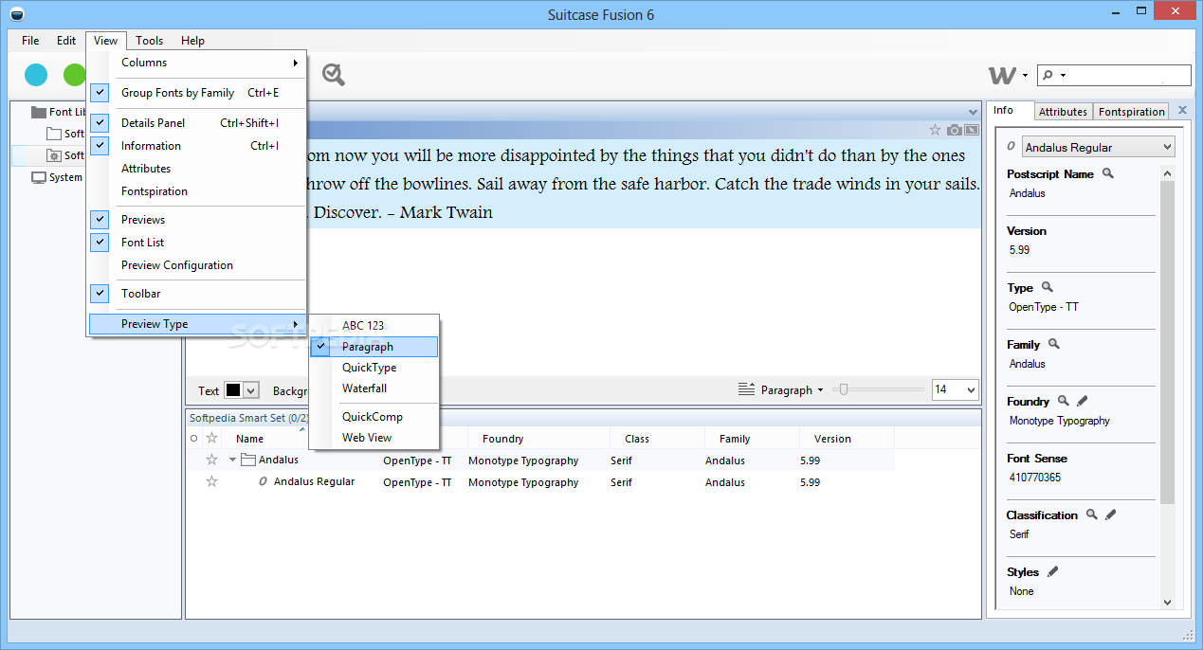The image size is (1203, 650).
Task: Click the magnifier next to Family
Action: pos(1053,344)
